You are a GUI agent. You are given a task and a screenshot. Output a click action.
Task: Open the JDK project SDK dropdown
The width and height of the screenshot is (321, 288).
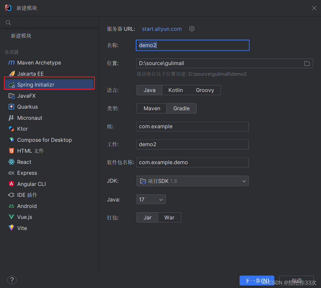(x=193, y=181)
